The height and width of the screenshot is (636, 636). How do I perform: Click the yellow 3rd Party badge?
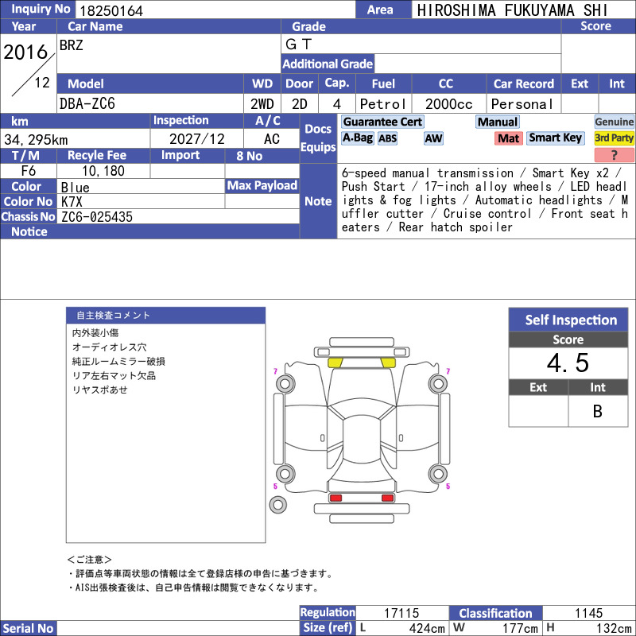pyautogui.click(x=614, y=138)
